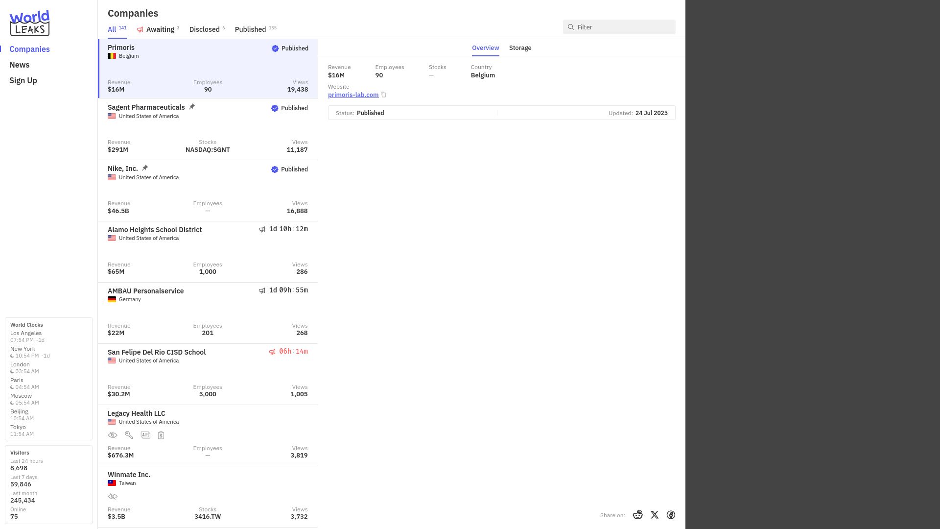This screenshot has width=940, height=529.
Task: Select the Winmate Inc. entry
Action: 208,497
